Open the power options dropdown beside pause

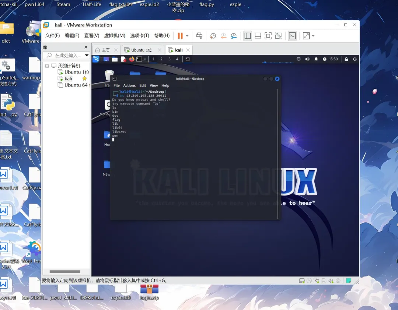[x=187, y=36]
